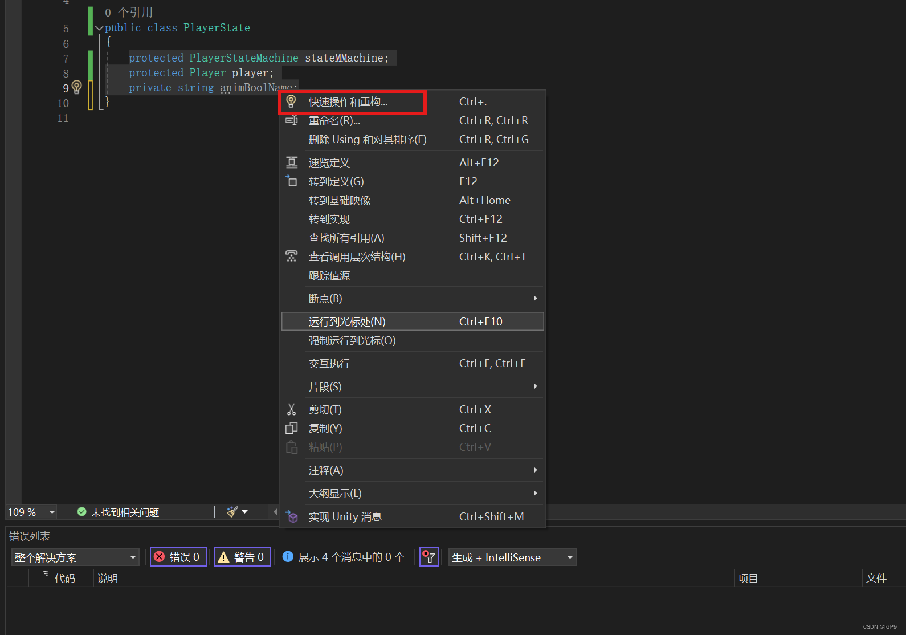Viewport: 906px width, 635px height.
Task: Expand the 断点(B) submenu
Action: coord(413,298)
